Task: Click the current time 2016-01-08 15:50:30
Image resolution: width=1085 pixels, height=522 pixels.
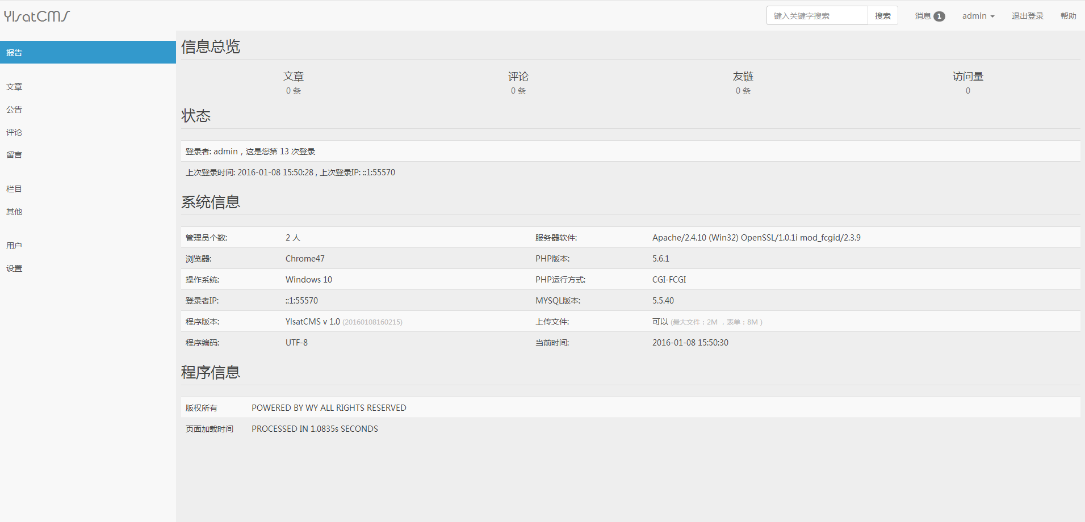Action: (690, 343)
